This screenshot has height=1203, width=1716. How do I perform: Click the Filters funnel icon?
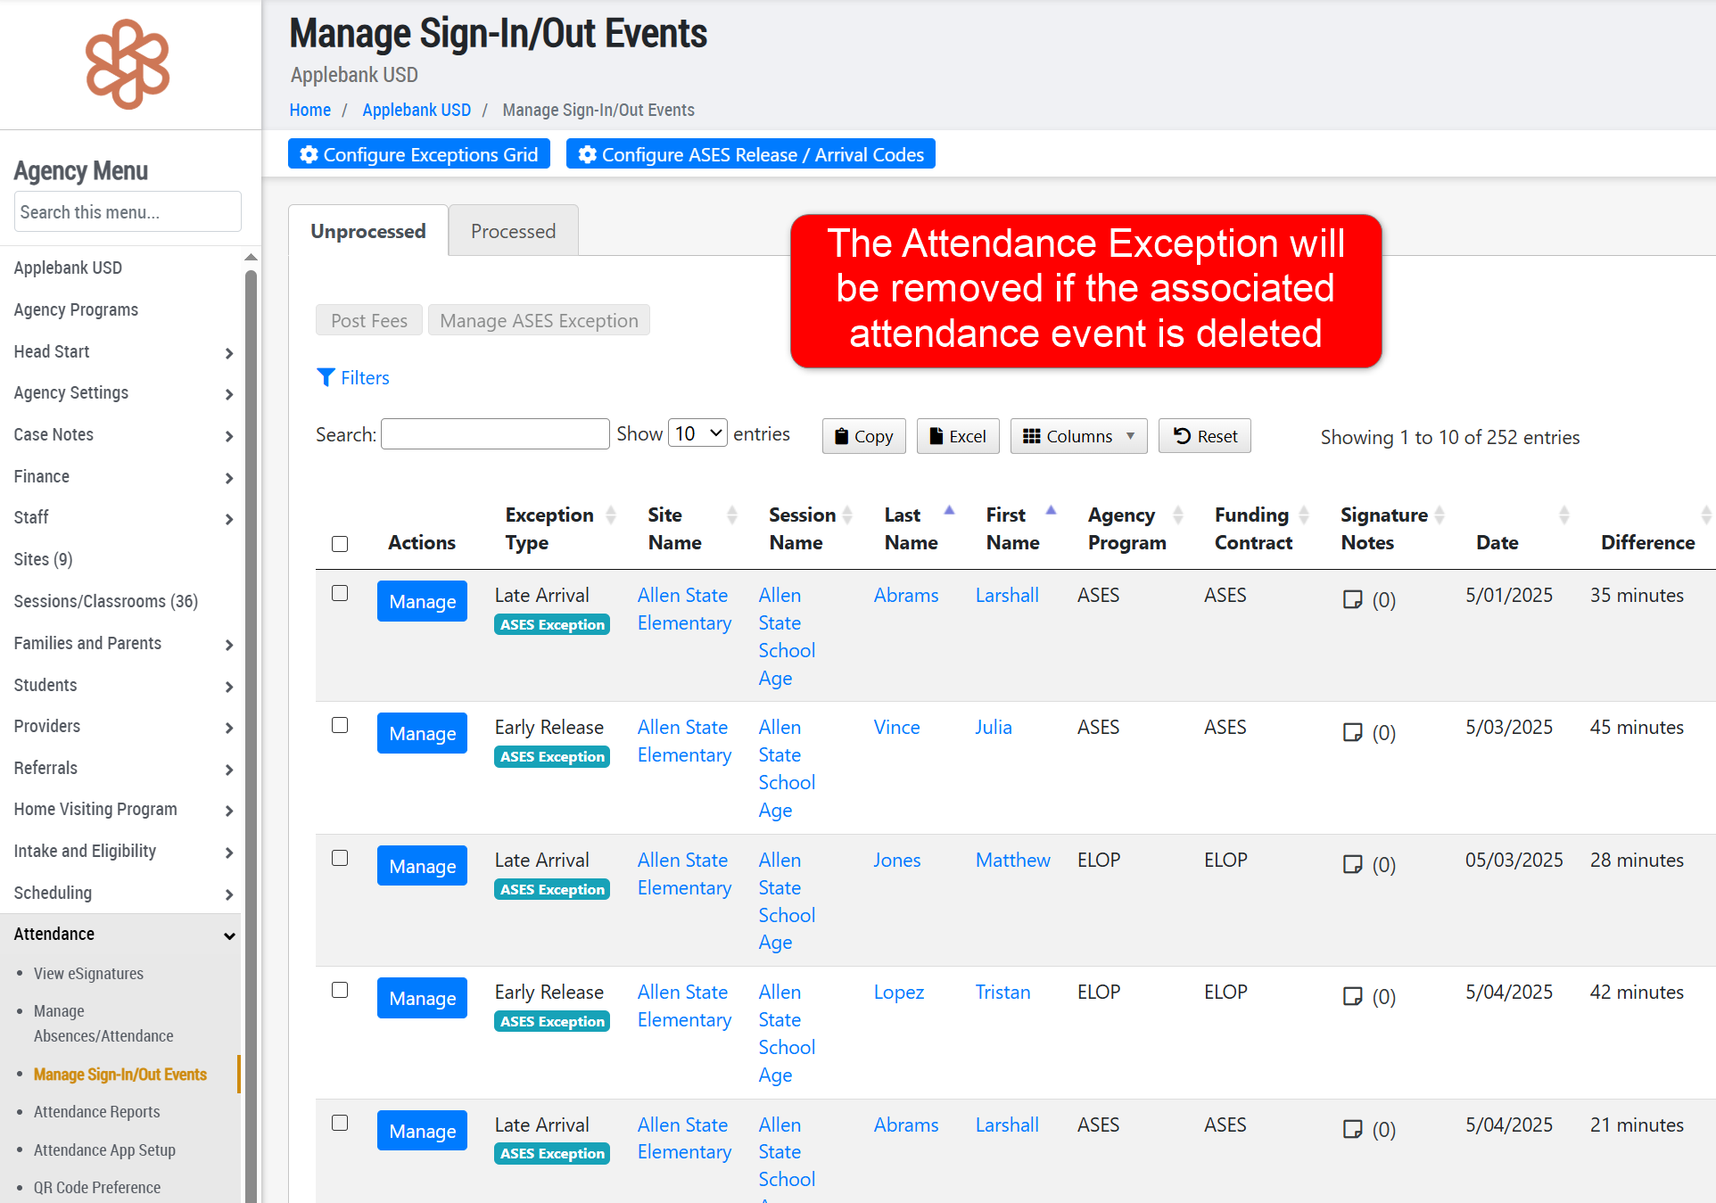[326, 377]
